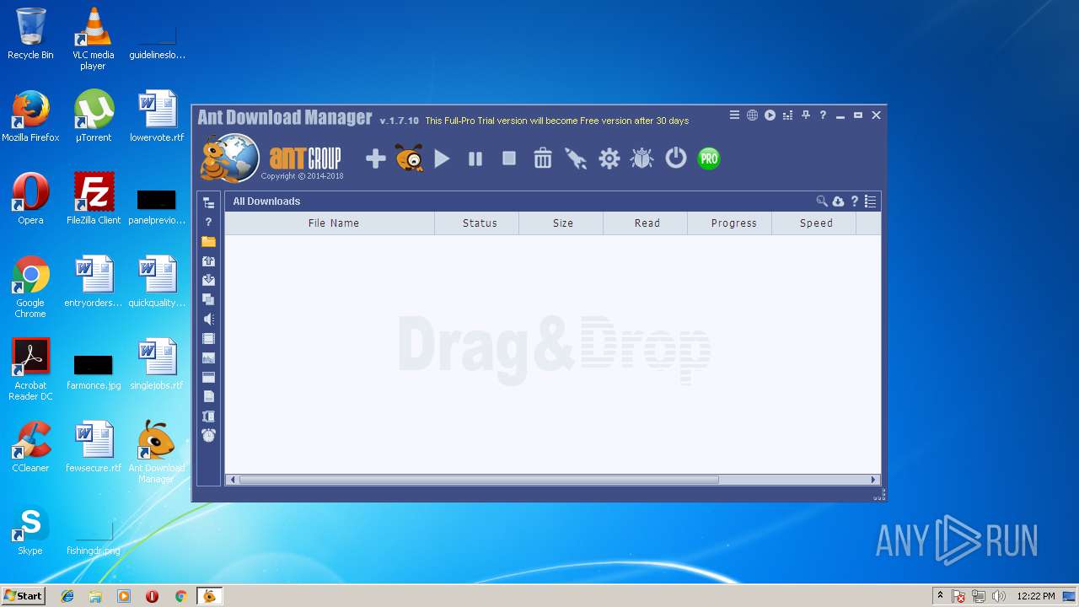This screenshot has height=607, width=1079.
Task: Toggle the category tree sidebar icon
Action: (208, 202)
